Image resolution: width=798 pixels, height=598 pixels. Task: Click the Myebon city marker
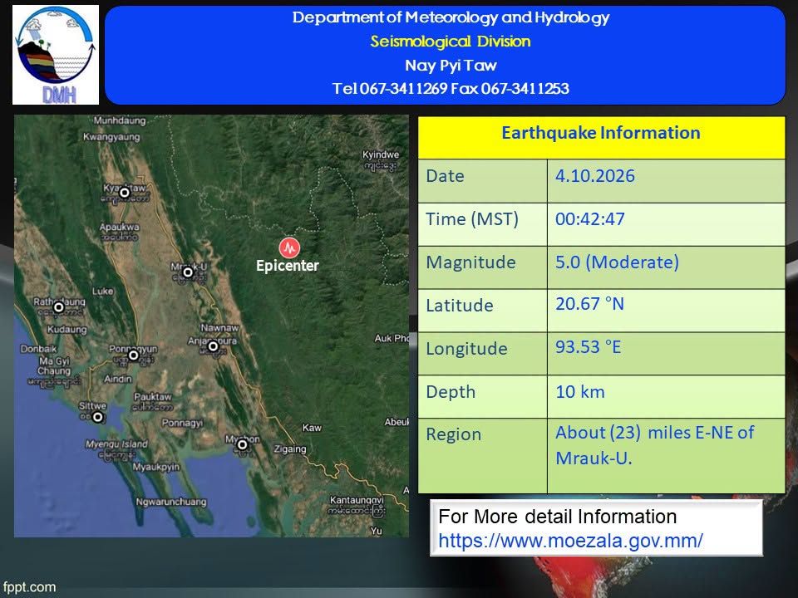[x=243, y=445]
